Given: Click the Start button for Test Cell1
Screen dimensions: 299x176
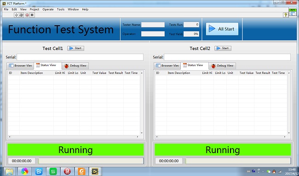Looking at the screenshot, I should pos(75,48).
